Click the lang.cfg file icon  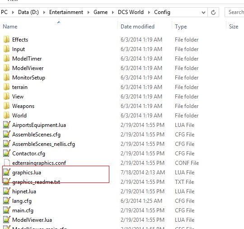[7, 201]
